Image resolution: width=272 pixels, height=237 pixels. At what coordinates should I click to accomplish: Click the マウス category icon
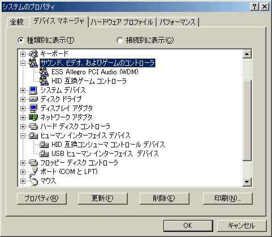(x=34, y=181)
